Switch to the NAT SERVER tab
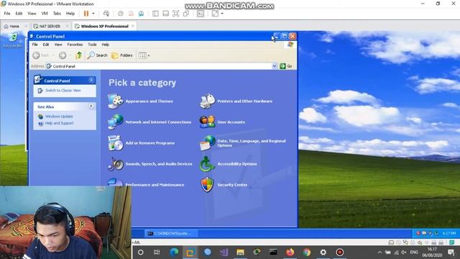This screenshot has height=259, width=460. click(x=50, y=26)
